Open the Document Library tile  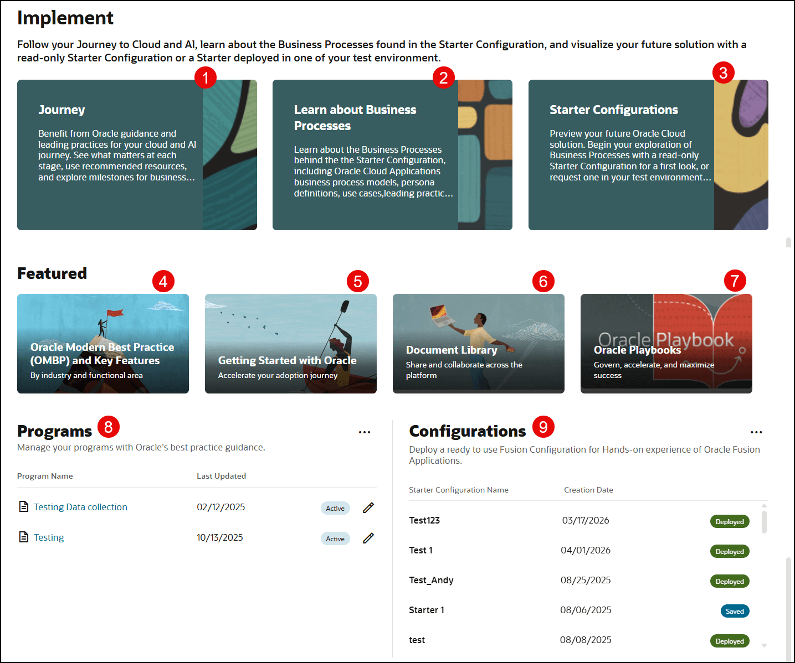click(x=479, y=344)
